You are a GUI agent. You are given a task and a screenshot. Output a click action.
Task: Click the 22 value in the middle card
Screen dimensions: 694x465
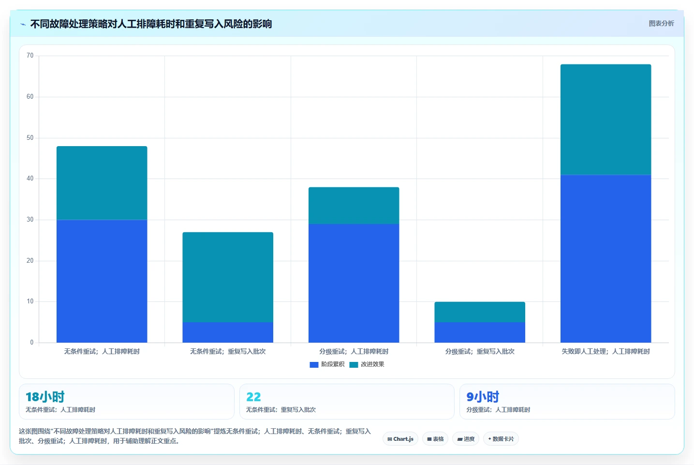coord(253,397)
